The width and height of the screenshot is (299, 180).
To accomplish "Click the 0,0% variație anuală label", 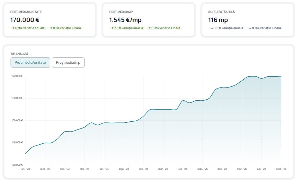I will 227,28.
